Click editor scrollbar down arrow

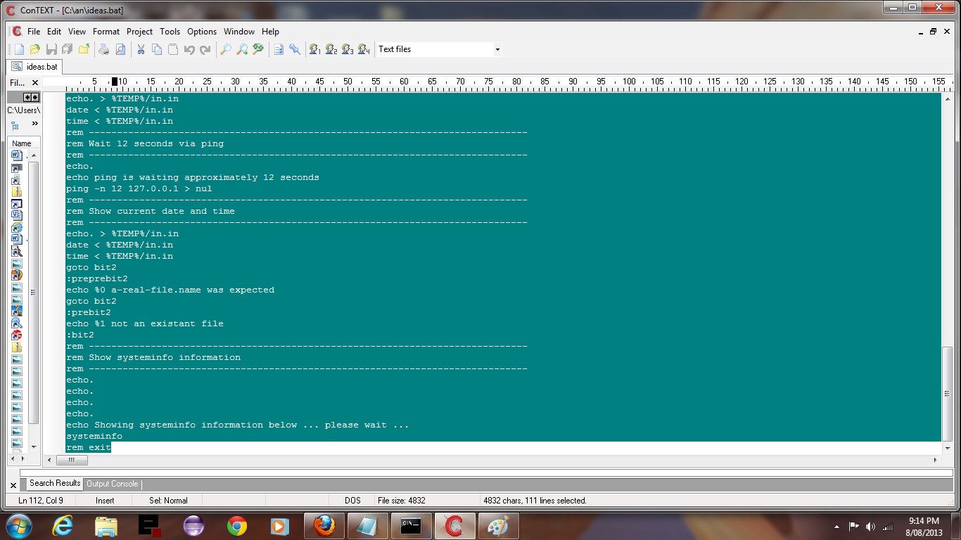click(x=948, y=447)
